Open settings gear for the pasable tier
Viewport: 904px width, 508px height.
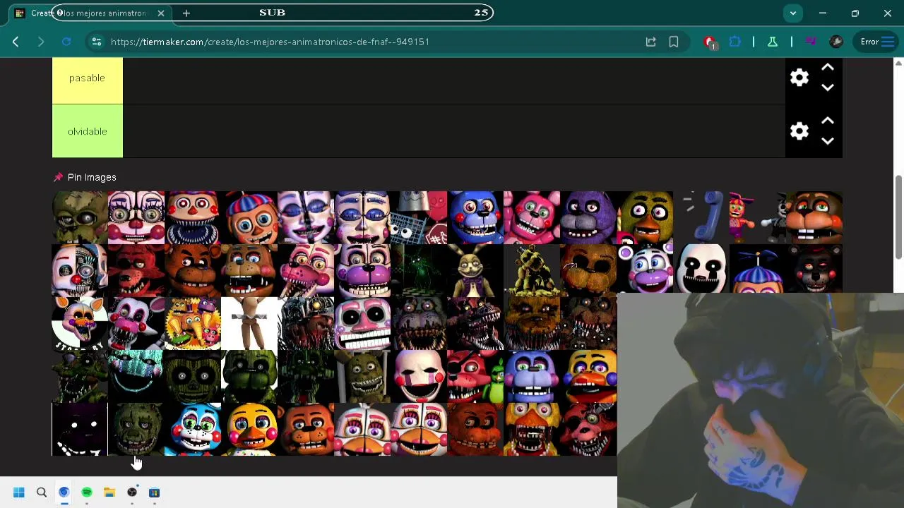coord(799,78)
